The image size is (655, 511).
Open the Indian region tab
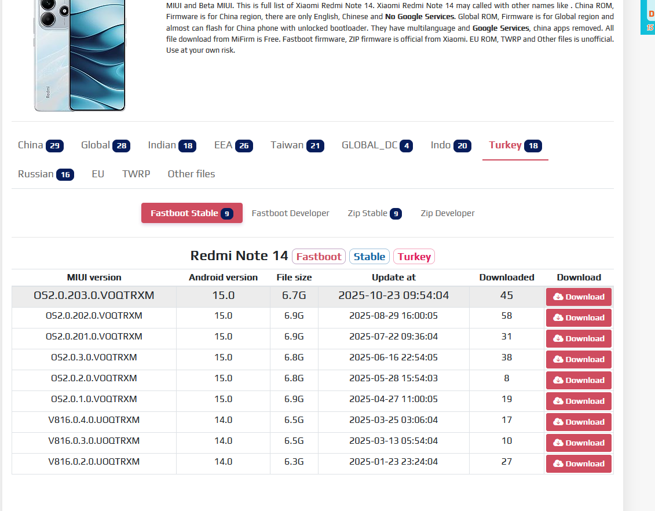tap(171, 145)
